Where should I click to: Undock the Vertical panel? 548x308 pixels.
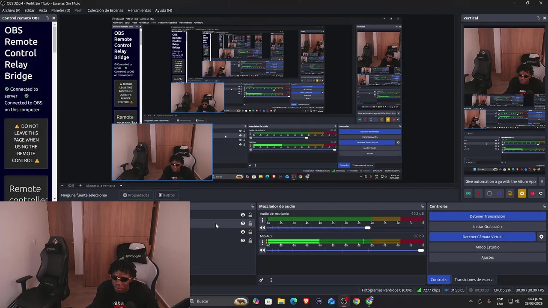(538, 18)
